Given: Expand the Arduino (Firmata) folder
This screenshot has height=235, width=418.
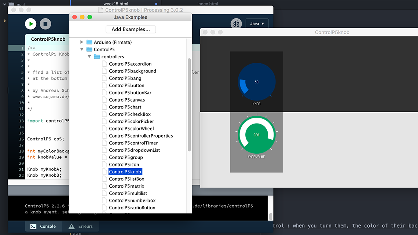Looking at the screenshot, I should point(82,42).
